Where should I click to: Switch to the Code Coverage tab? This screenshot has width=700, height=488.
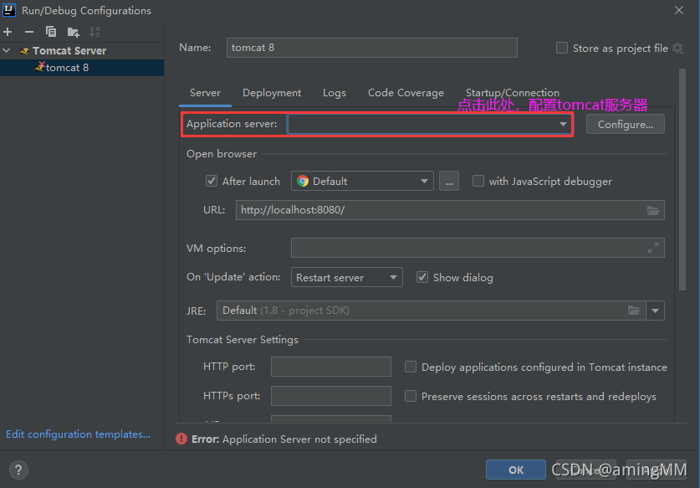pyautogui.click(x=406, y=93)
